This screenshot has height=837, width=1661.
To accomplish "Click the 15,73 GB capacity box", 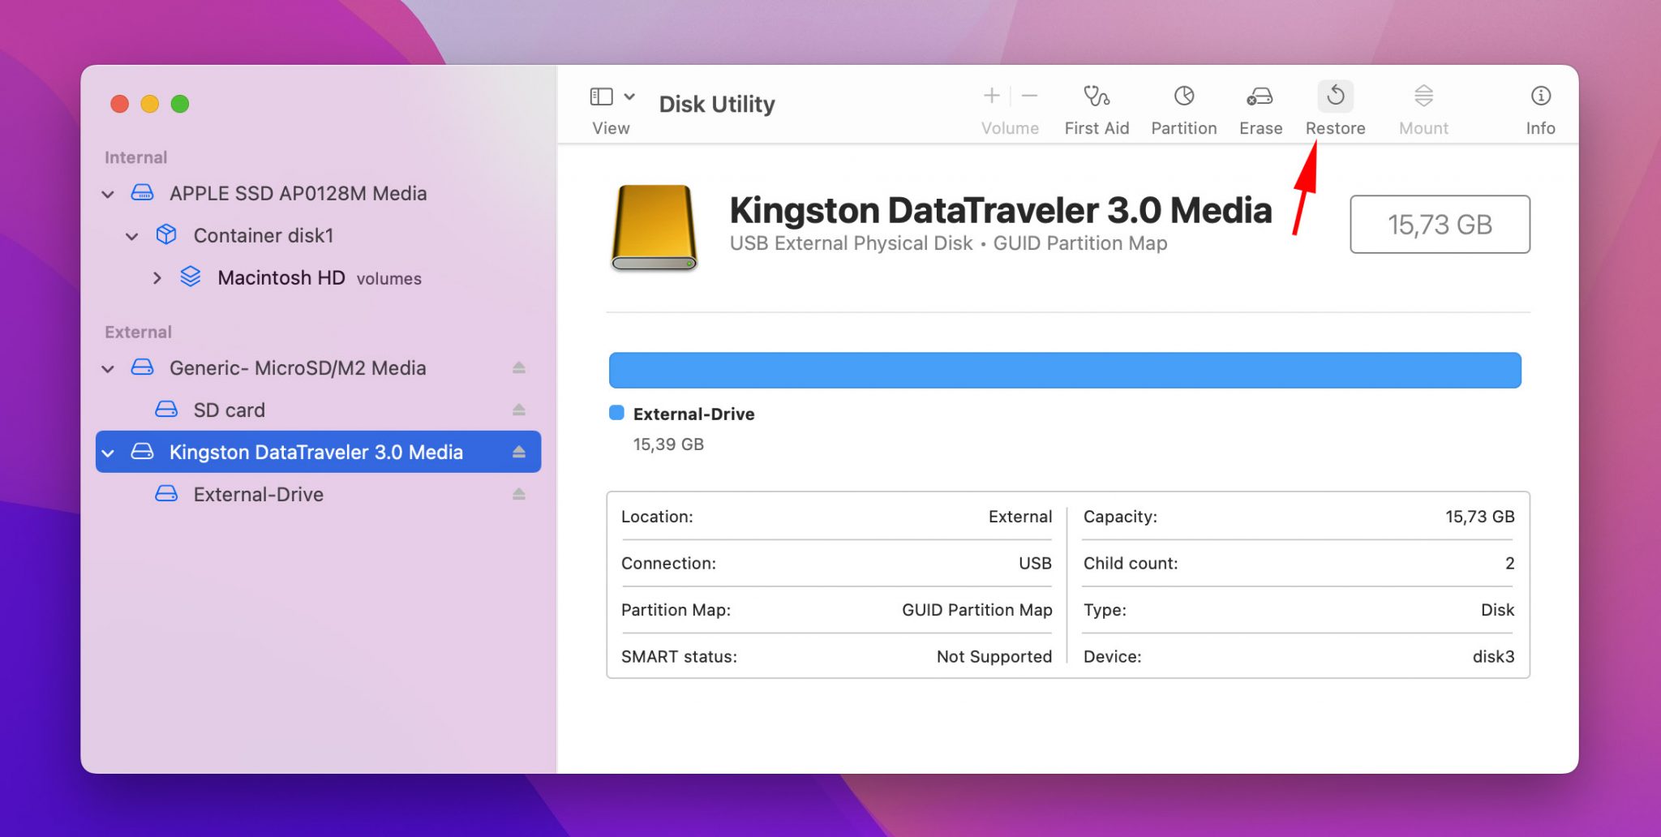I will 1440,224.
